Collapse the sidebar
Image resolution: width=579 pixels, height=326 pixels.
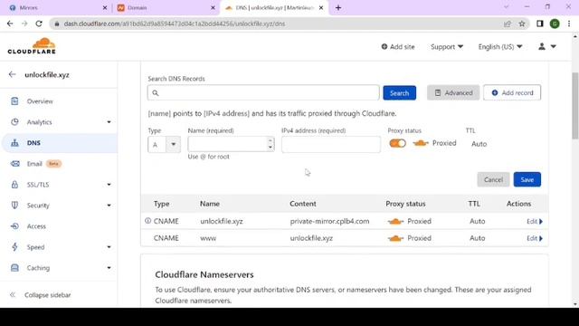[40, 295]
